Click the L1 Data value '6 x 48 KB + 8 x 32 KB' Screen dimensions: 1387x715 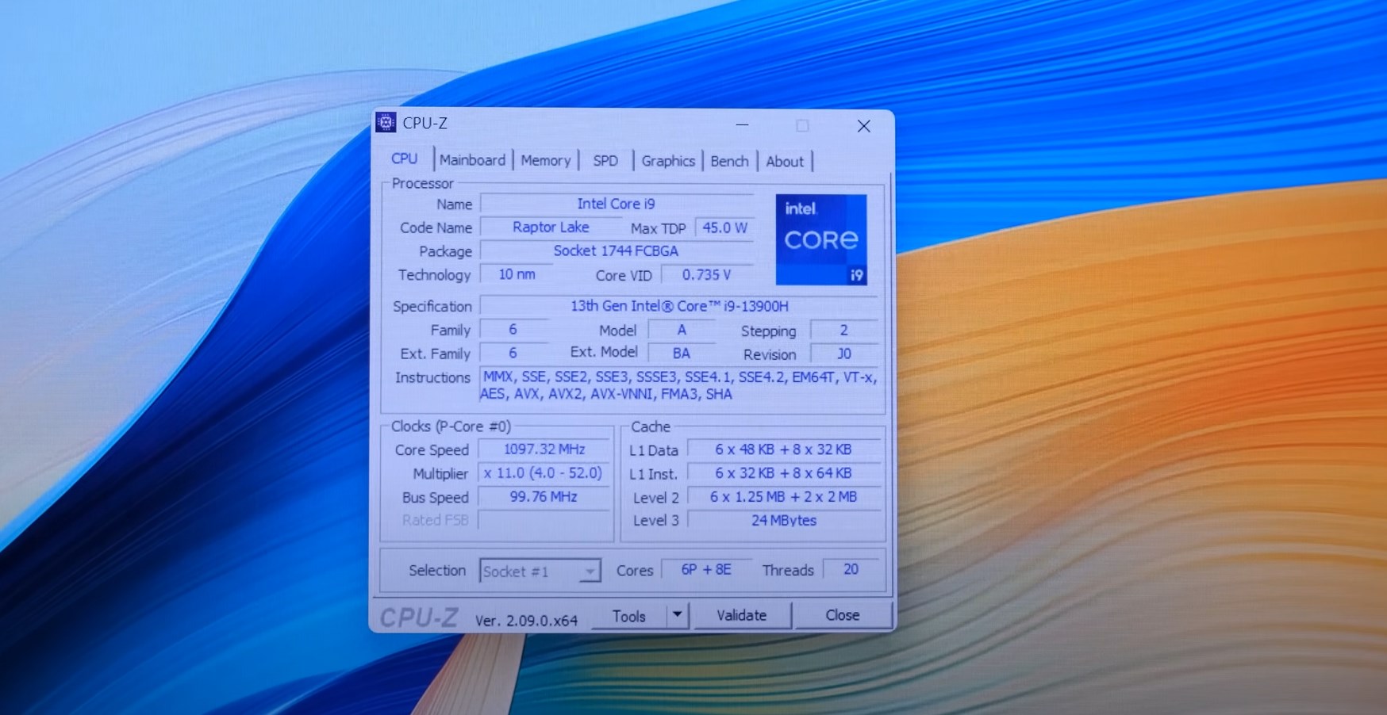coord(784,449)
